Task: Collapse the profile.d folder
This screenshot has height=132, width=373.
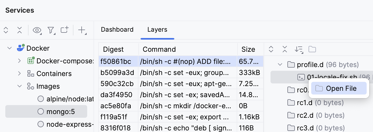Action: pyautogui.click(x=280, y=64)
